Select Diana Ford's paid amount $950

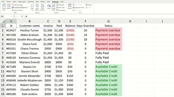click(59, 44)
